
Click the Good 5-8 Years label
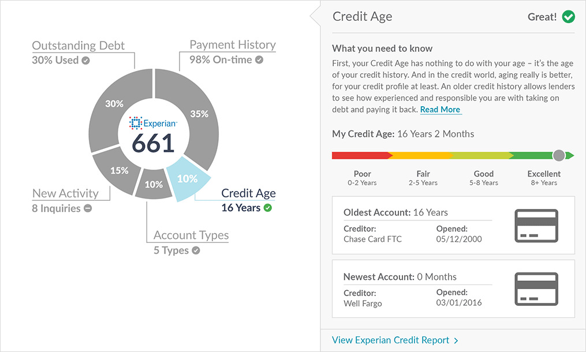(484, 178)
